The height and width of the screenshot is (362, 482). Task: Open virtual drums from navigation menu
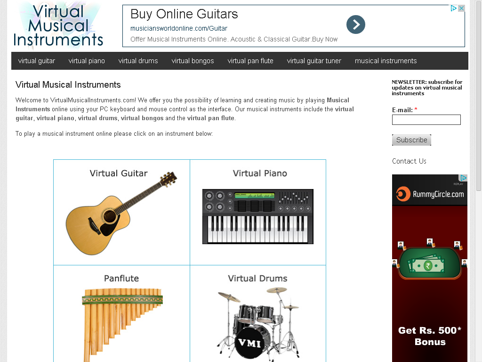138,61
